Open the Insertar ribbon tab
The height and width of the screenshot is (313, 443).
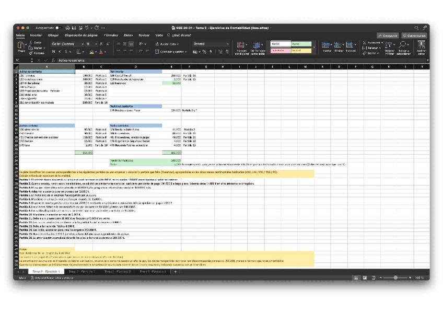point(36,36)
